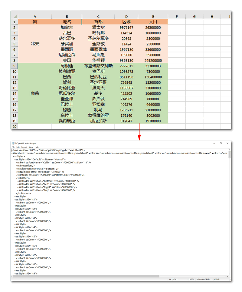
Task: Minimize the Notepad window
Action: [214, 143]
